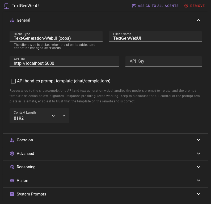Viewport: 211px width, 204px height.
Task: Click the Assign To All Agents icon
Action: pos(134,6)
